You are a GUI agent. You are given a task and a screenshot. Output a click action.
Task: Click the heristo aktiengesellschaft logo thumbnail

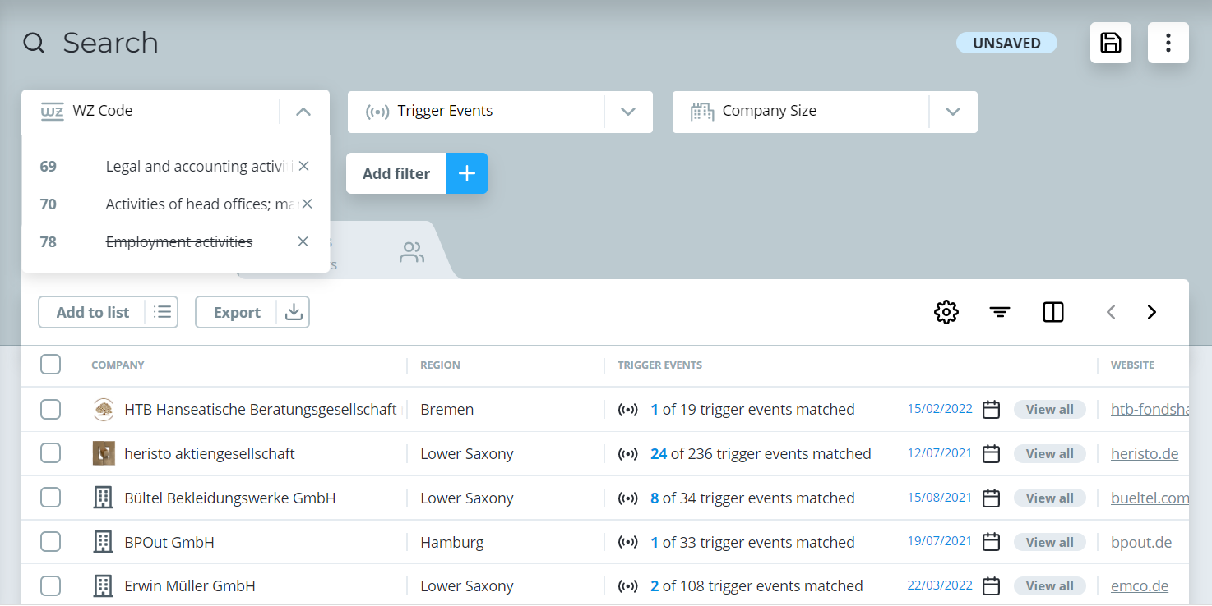click(x=103, y=453)
